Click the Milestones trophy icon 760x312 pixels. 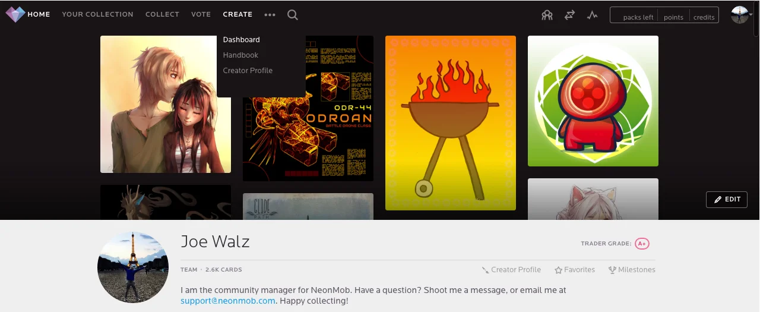point(612,270)
